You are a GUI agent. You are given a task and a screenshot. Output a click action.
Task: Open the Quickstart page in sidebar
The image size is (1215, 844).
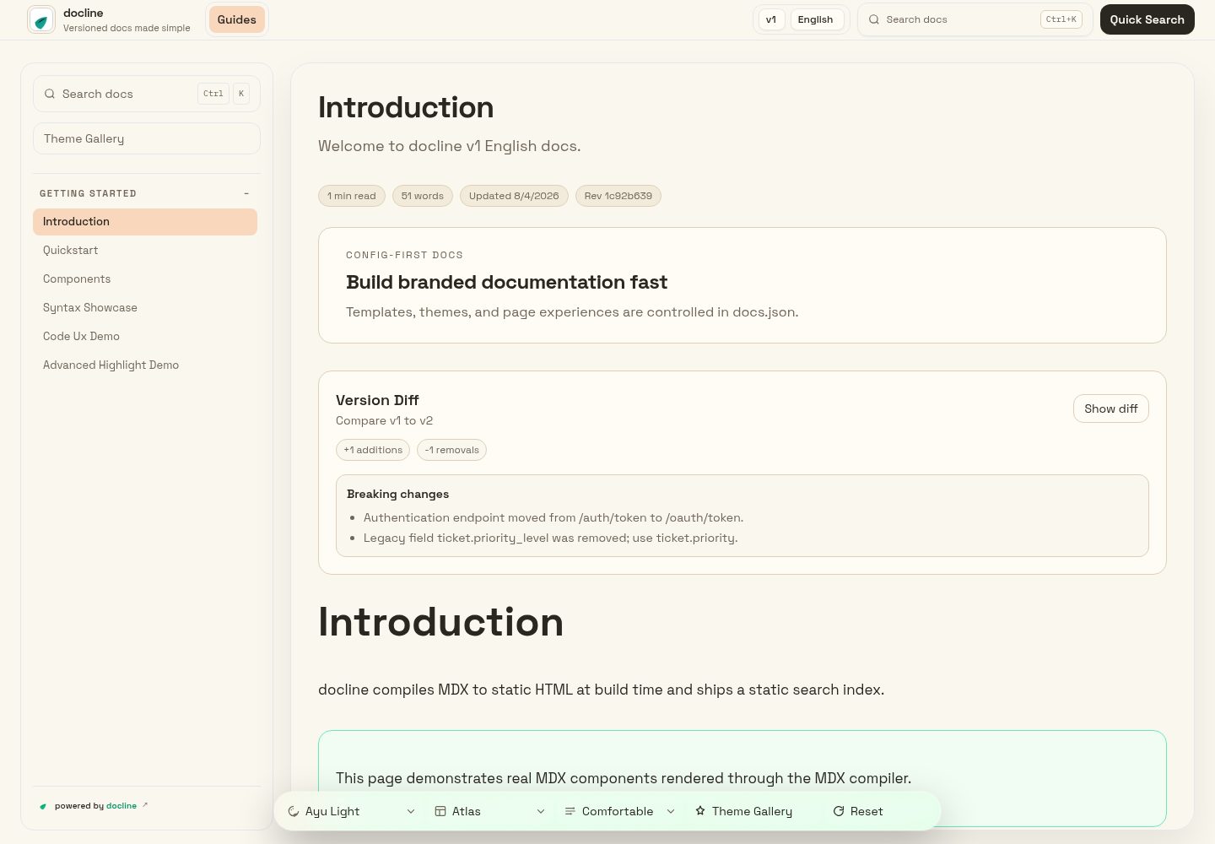[x=145, y=250]
